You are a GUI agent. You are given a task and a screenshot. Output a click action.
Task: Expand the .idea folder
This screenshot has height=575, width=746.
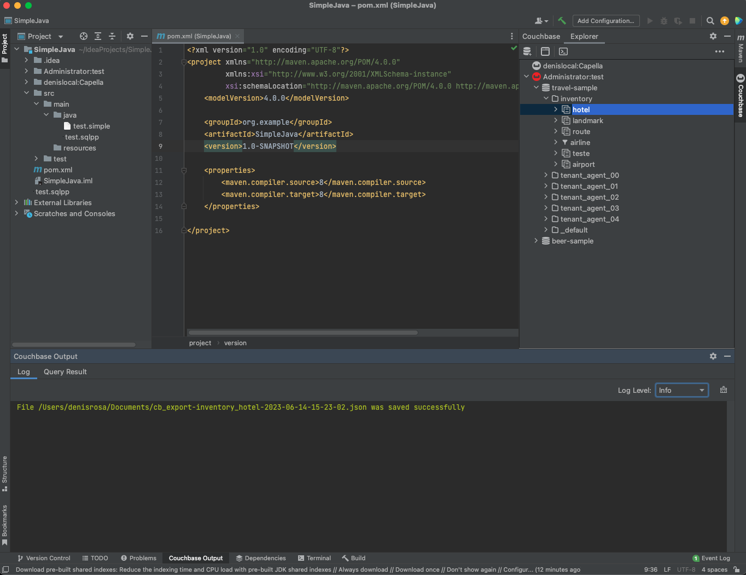(26, 60)
